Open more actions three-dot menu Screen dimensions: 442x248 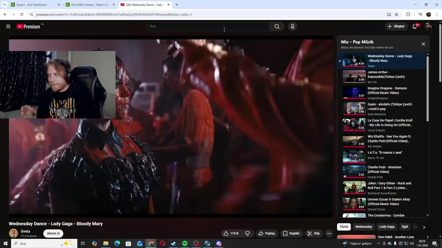coord(329,234)
